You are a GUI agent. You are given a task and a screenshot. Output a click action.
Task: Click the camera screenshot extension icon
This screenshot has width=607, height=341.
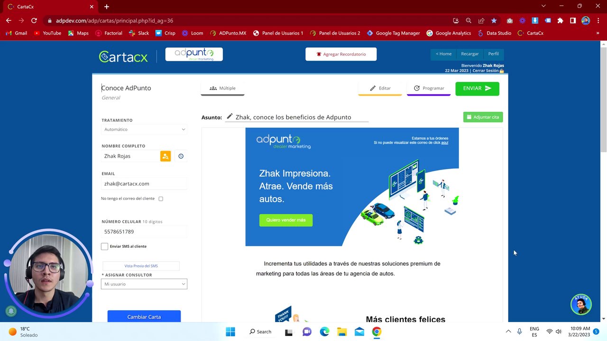point(509,21)
